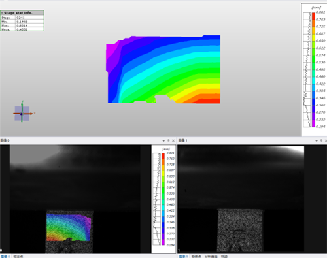The width and height of the screenshot is (327, 258).
Task: Switch to the 图像 0 bottom tab
Action: 5,257
